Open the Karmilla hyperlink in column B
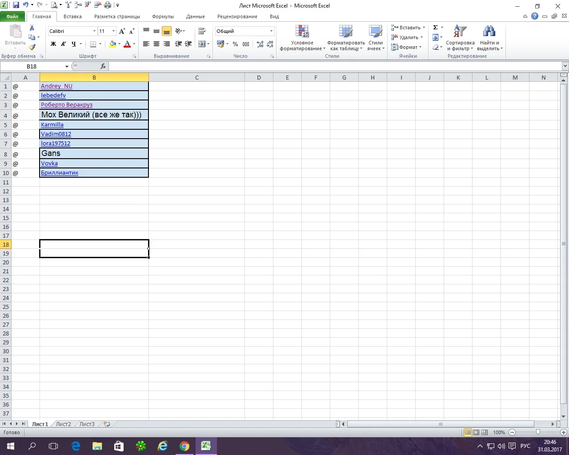Screen dimensions: 569x455 (x=52, y=125)
